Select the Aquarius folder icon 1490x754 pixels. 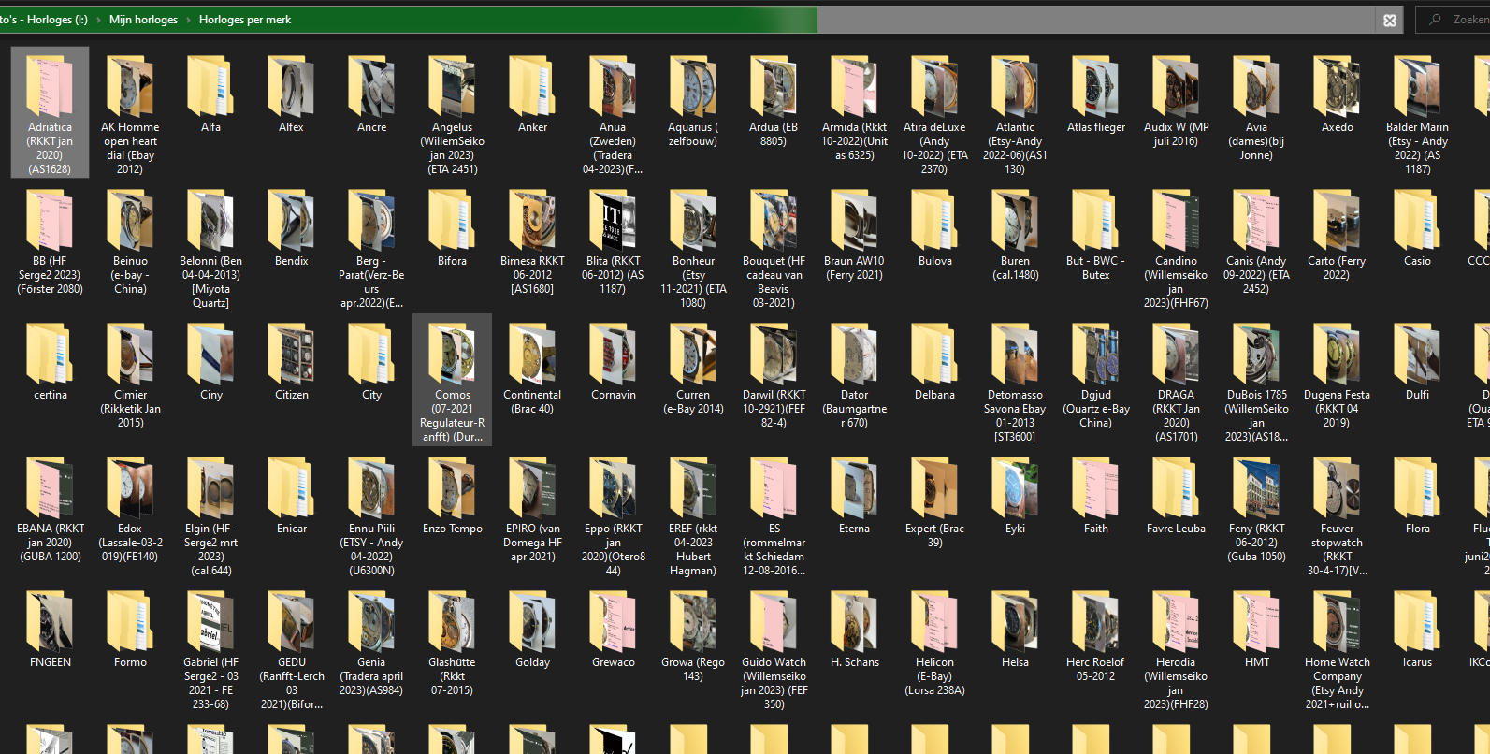693,86
